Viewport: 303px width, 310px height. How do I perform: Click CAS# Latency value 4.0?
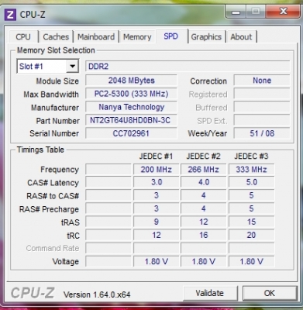[x=204, y=182]
